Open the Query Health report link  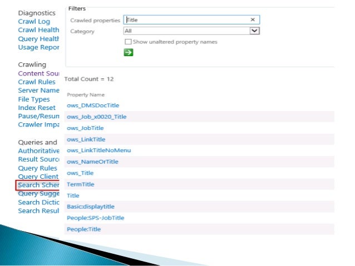click(38, 39)
